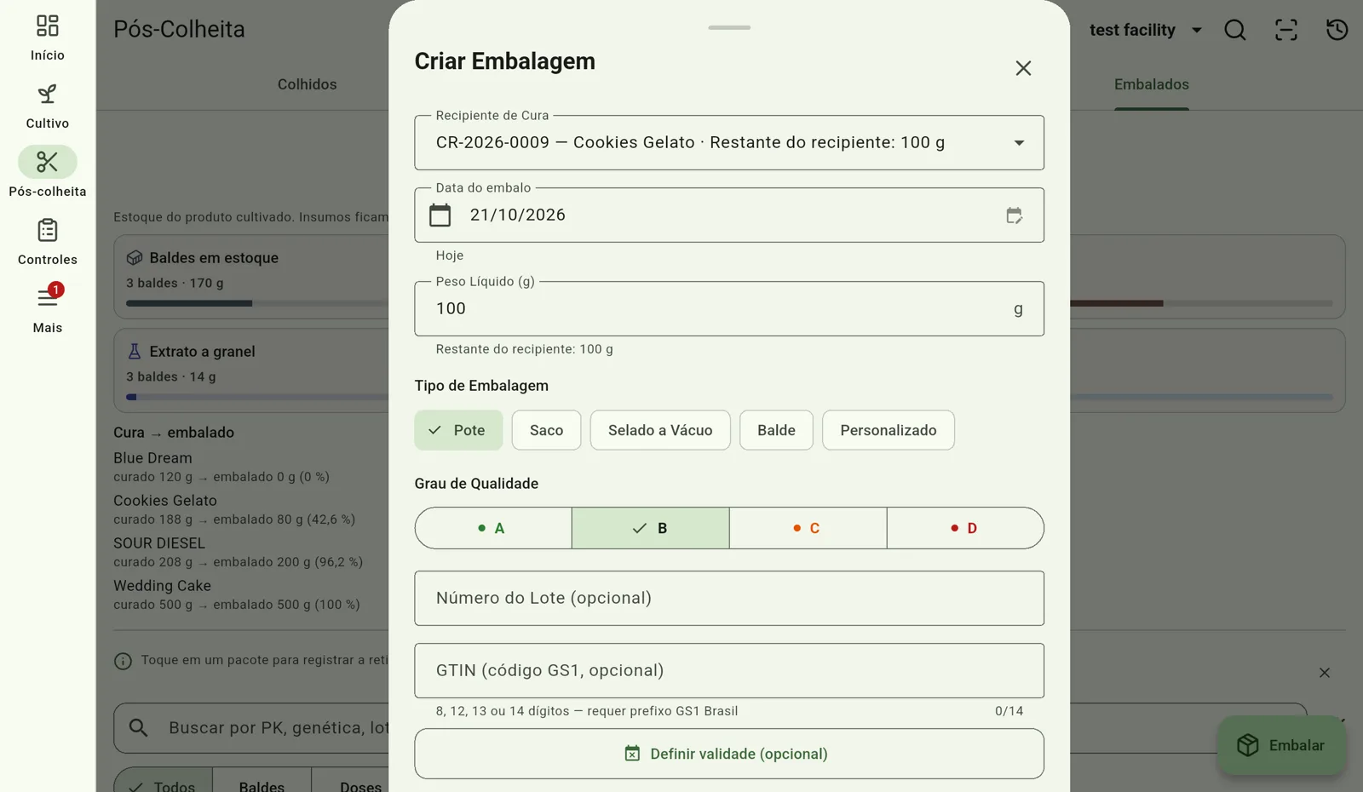Click the search icon in 'Buscar por PK' field
This screenshot has width=1363, height=792.
[x=138, y=728]
